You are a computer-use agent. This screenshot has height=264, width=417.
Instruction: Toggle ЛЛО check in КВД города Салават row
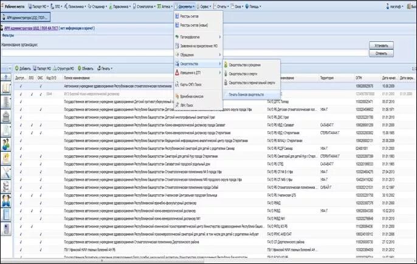coord(32,125)
